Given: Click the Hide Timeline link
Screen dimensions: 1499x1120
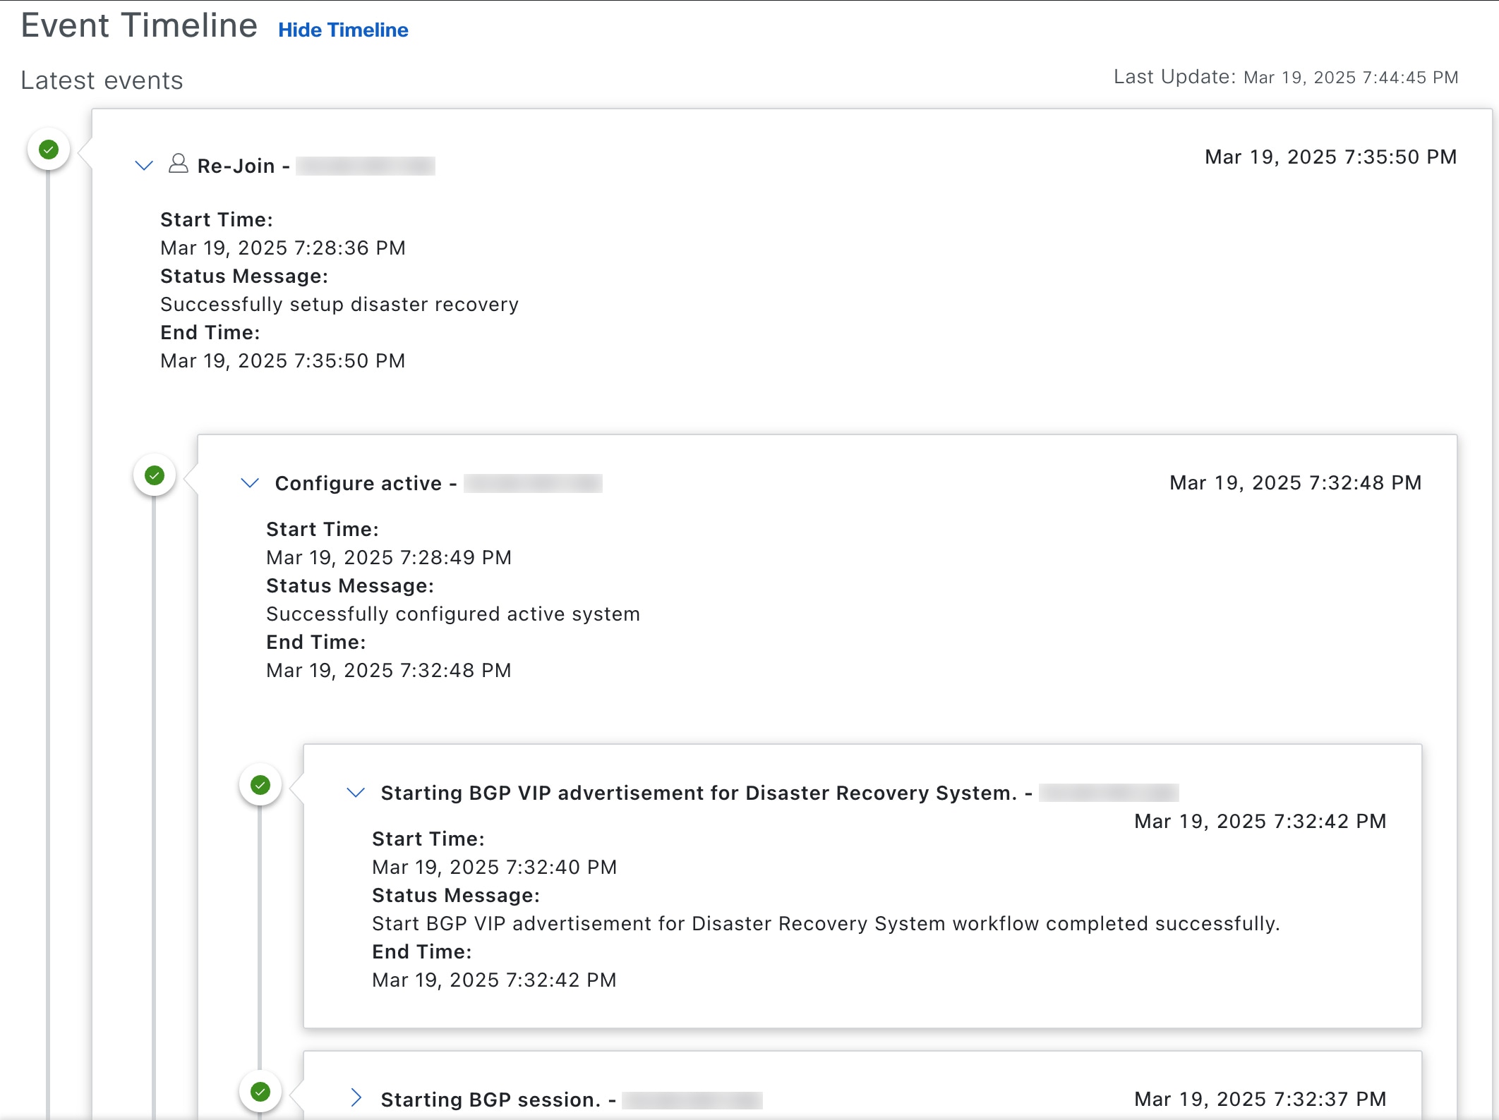Looking at the screenshot, I should point(343,30).
